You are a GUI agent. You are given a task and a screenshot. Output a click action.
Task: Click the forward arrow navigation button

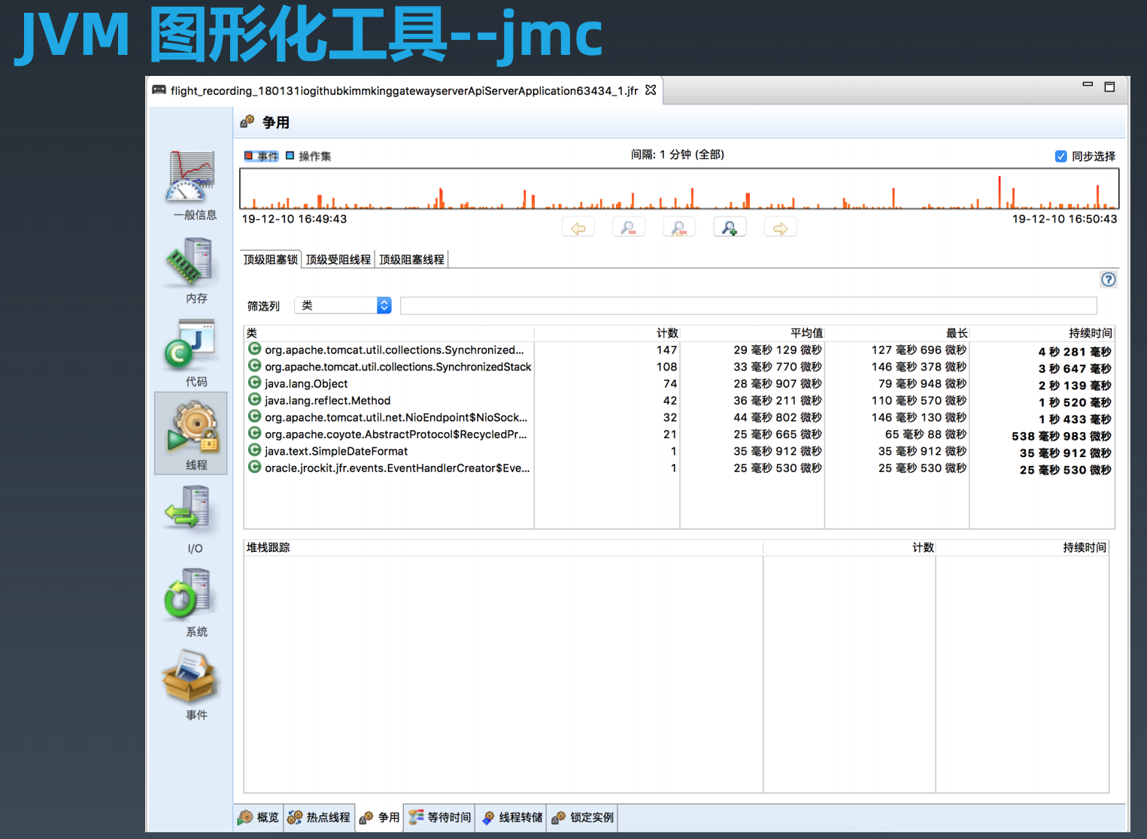pyautogui.click(x=780, y=228)
